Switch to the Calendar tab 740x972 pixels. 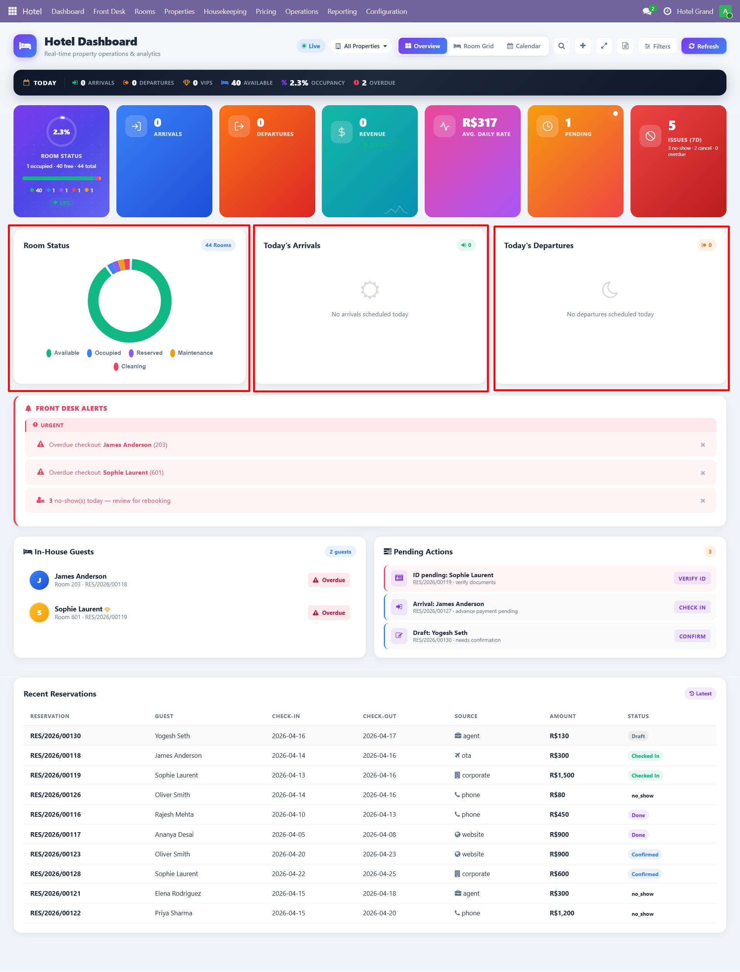[523, 46]
